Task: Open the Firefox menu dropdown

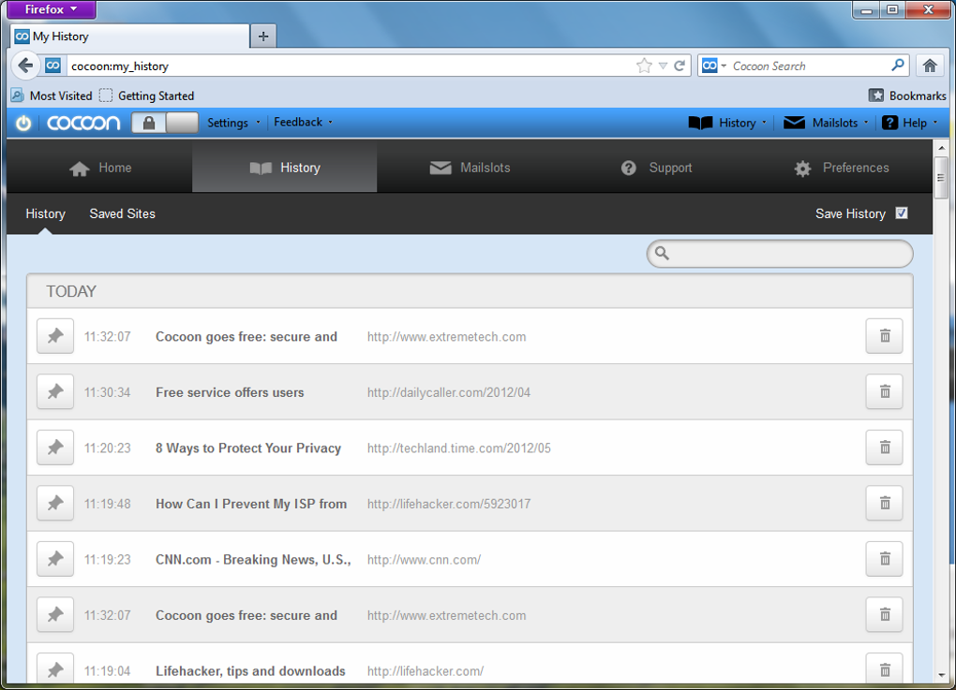Action: tap(52, 9)
